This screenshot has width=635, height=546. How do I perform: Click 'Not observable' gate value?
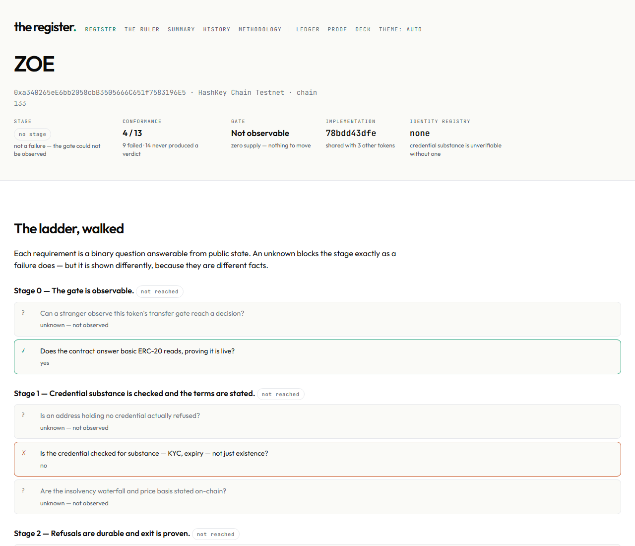pos(260,133)
